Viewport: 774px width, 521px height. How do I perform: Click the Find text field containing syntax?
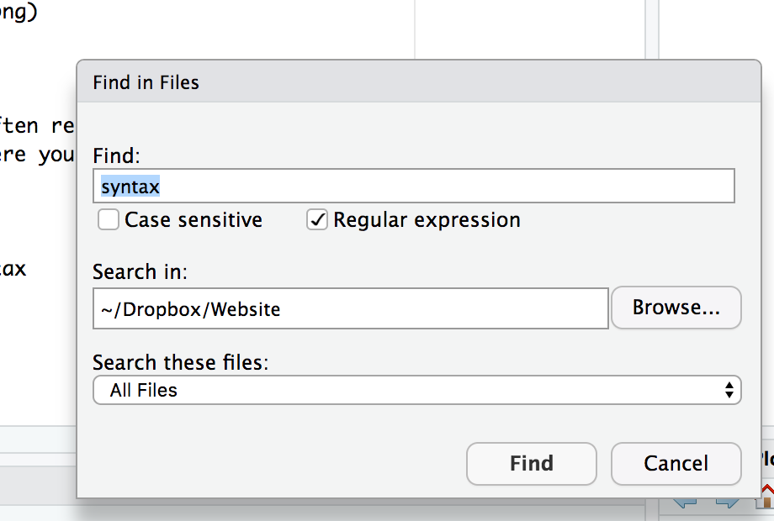point(414,186)
